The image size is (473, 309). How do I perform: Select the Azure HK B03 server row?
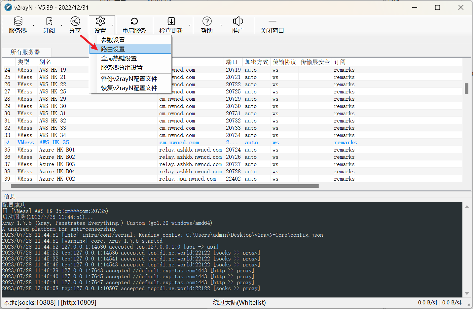click(232, 164)
